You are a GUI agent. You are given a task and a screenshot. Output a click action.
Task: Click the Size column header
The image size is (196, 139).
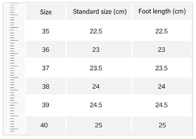pos(46,12)
